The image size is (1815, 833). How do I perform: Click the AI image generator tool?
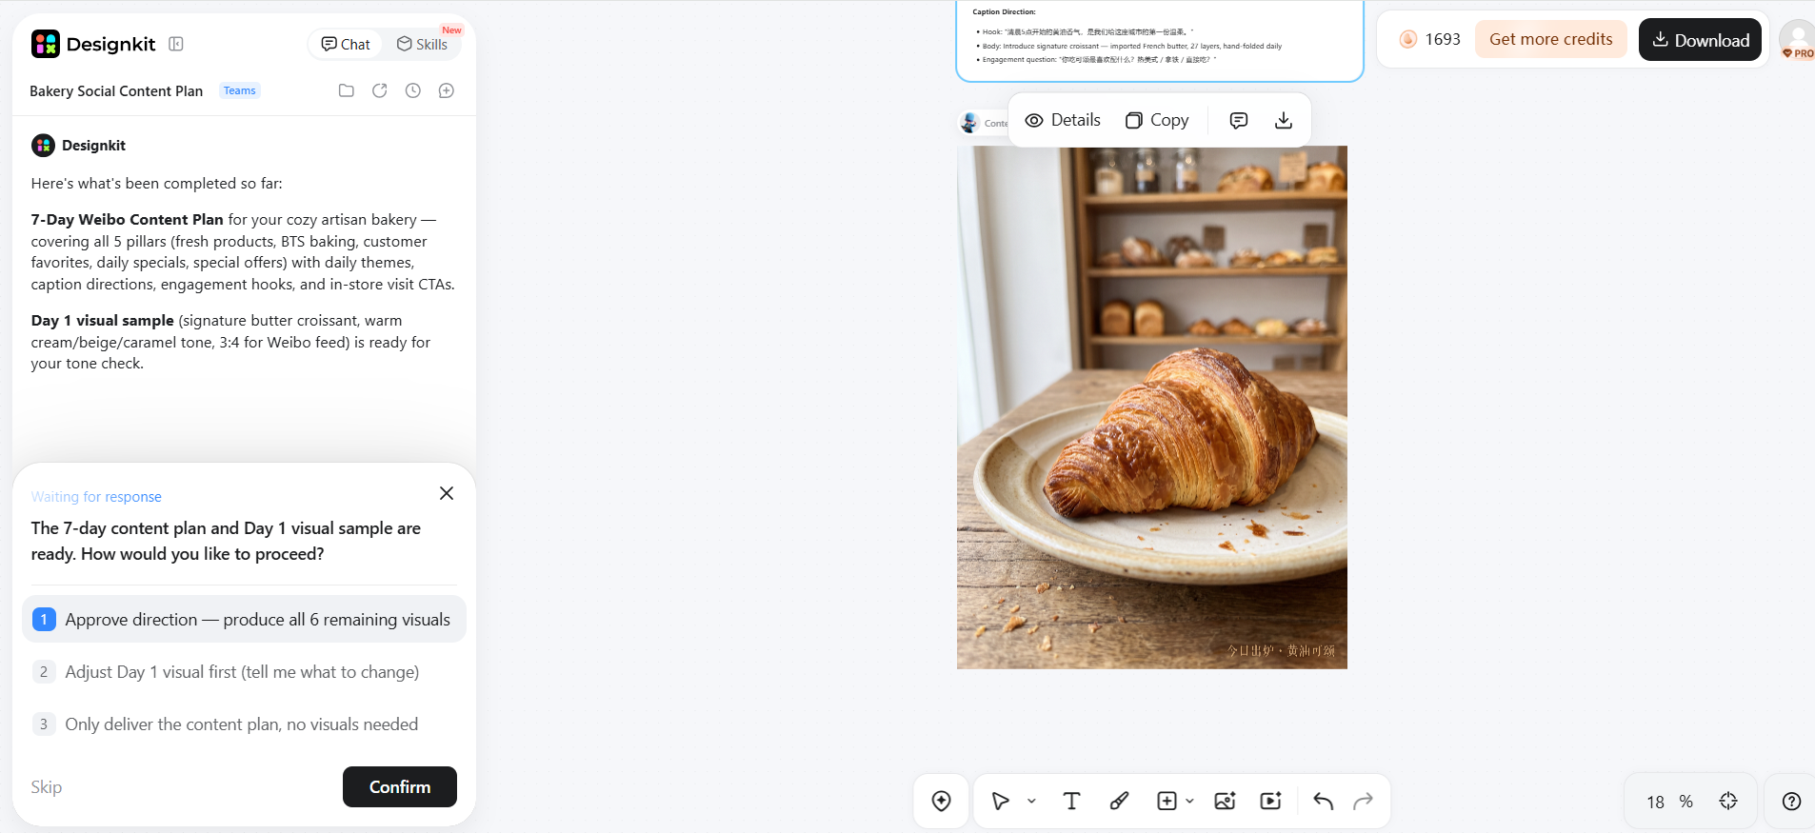pyautogui.click(x=1226, y=801)
